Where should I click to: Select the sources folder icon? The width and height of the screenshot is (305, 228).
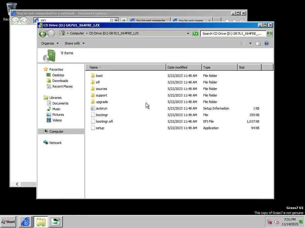click(93, 89)
